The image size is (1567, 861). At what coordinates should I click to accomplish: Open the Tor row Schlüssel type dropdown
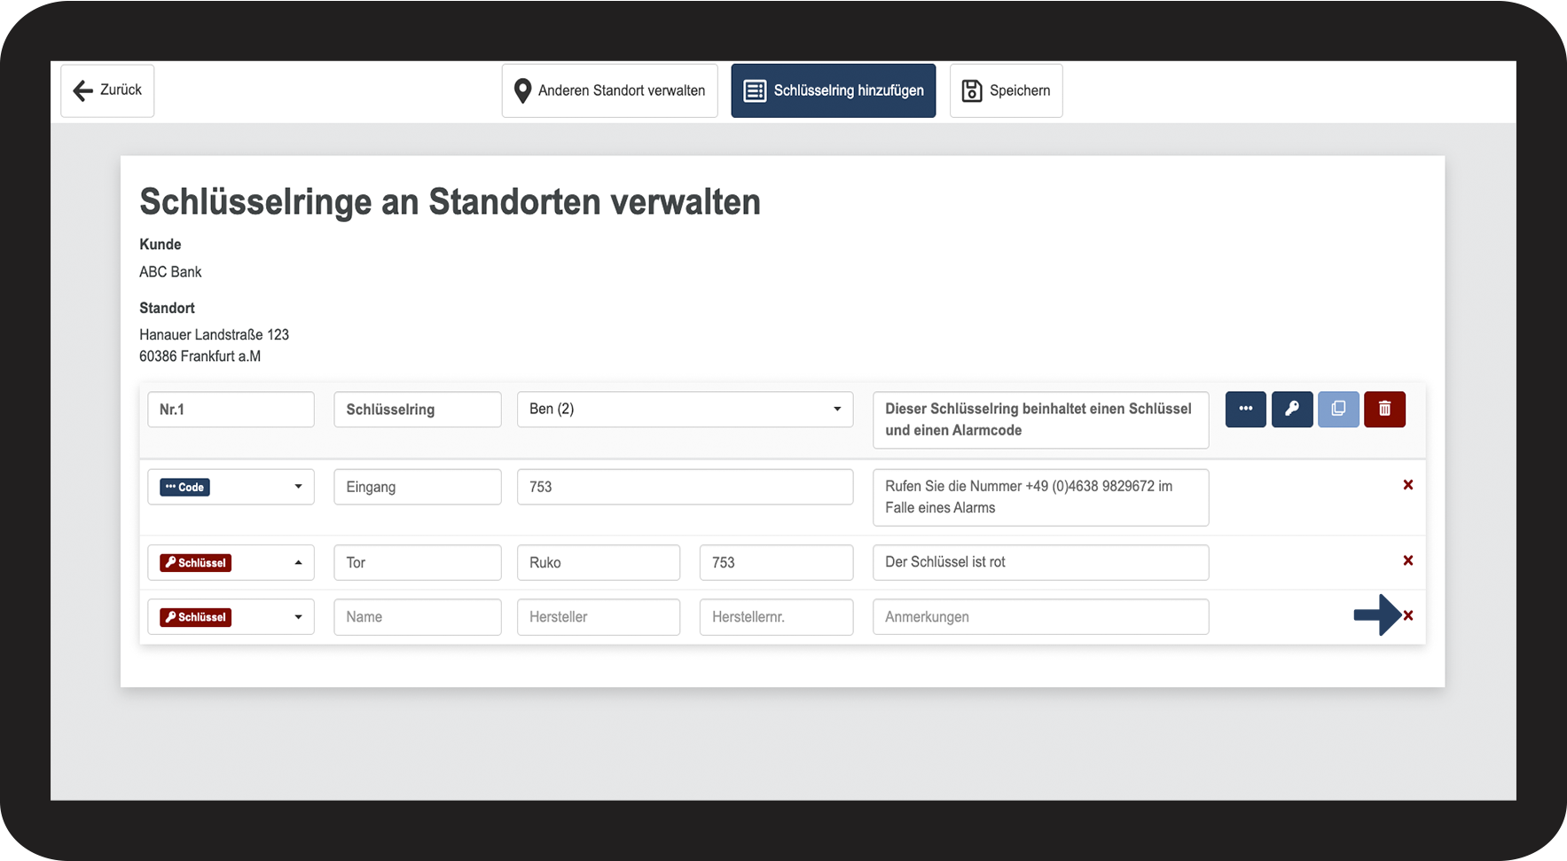pos(231,563)
